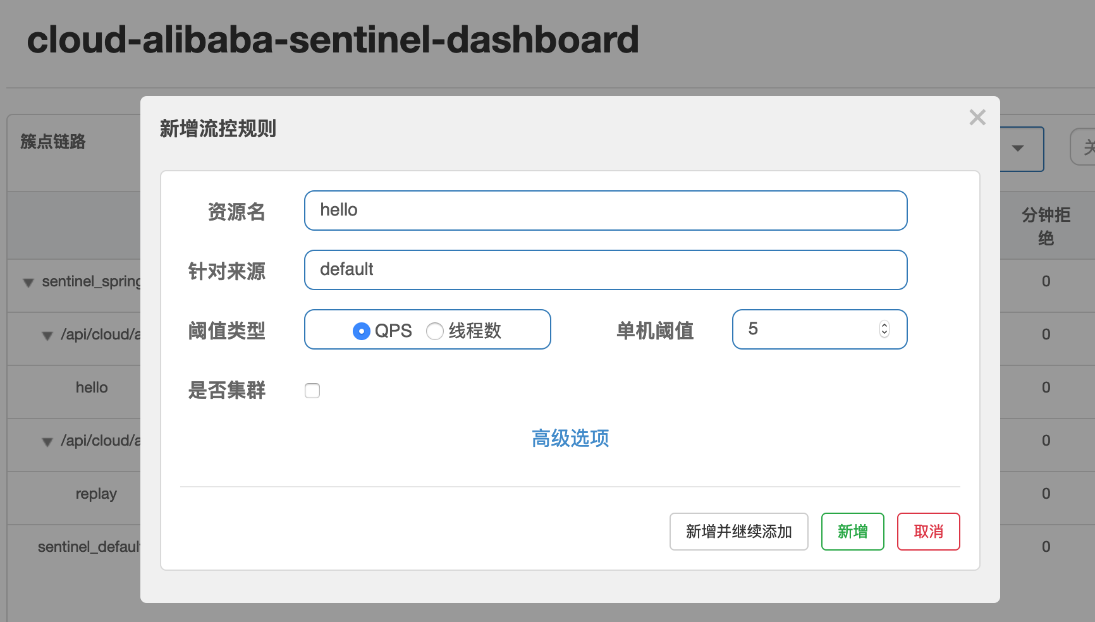Click the red 取消 button

tap(928, 532)
